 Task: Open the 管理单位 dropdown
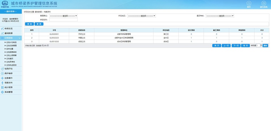point(64,16)
